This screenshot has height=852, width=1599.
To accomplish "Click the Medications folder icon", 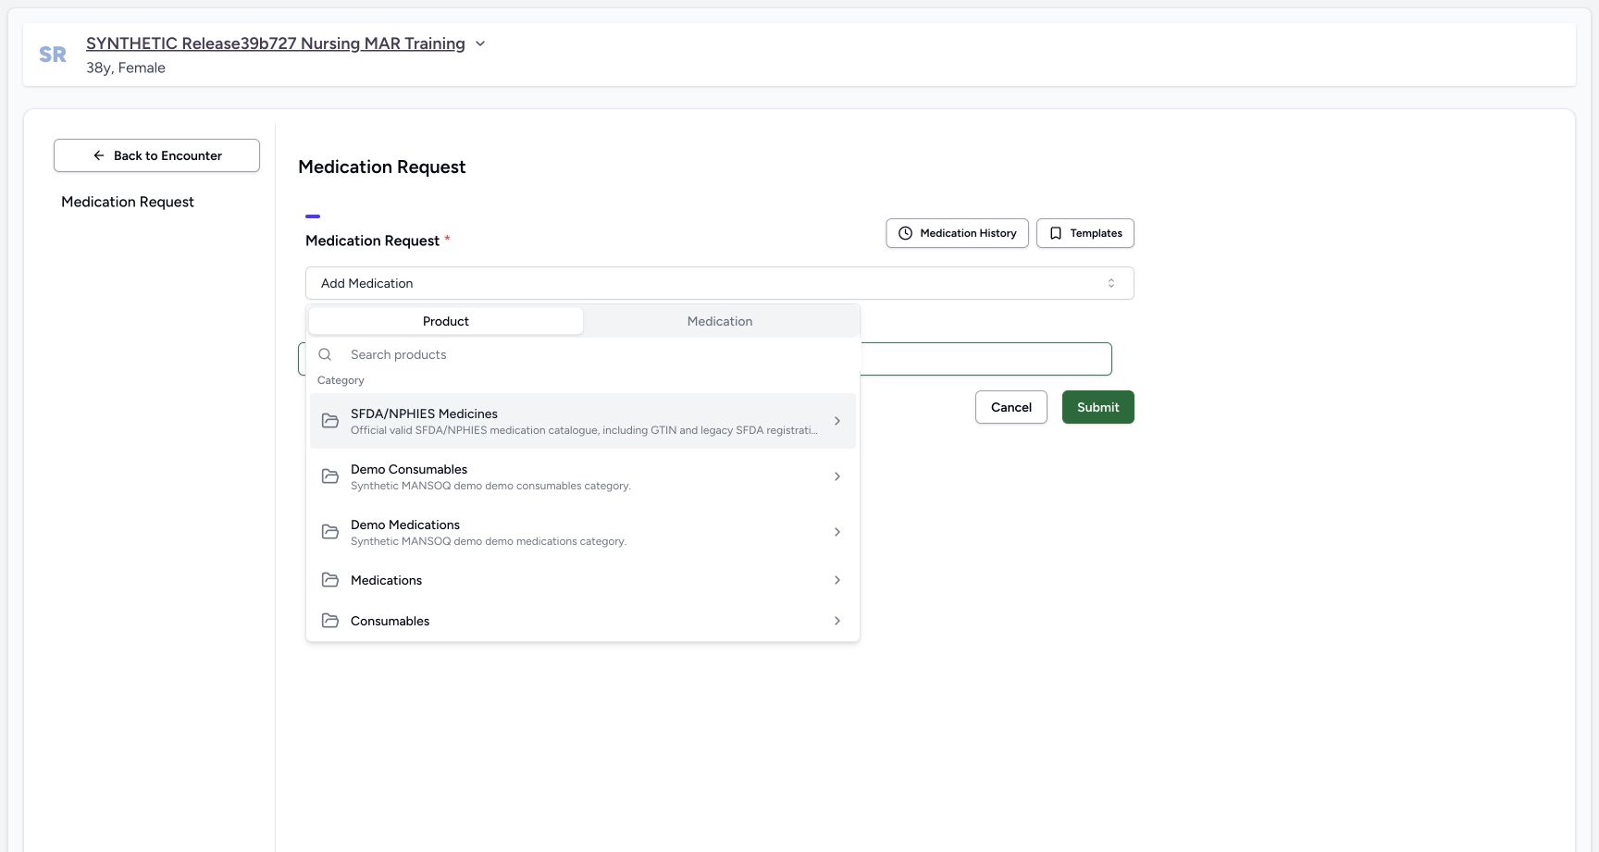I will pos(330,580).
